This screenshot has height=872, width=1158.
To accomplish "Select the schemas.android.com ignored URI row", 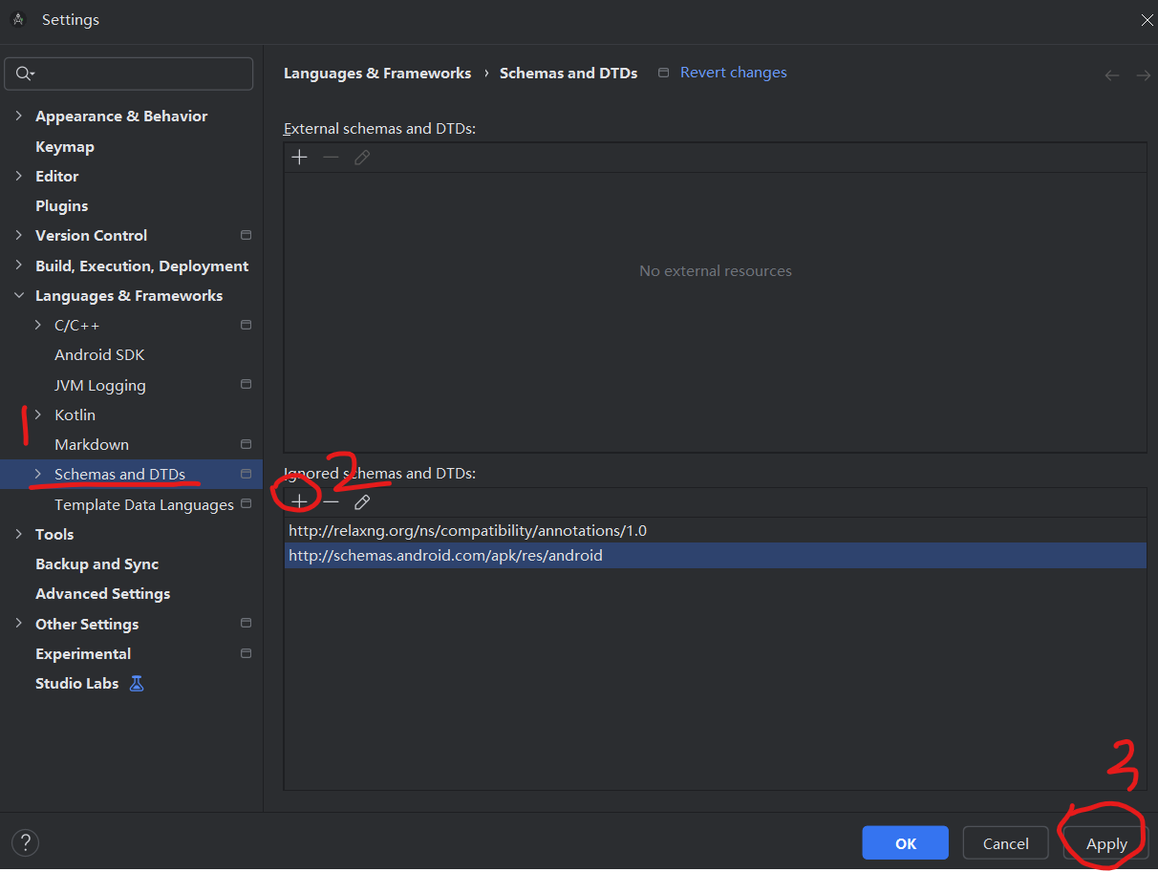I will pyautogui.click(x=445, y=554).
